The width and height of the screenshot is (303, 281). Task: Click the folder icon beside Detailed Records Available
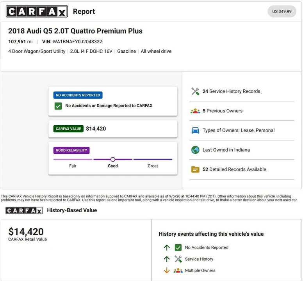coord(195,169)
